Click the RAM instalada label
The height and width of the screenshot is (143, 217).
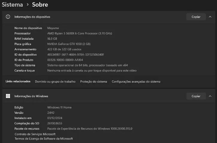tap(24, 39)
